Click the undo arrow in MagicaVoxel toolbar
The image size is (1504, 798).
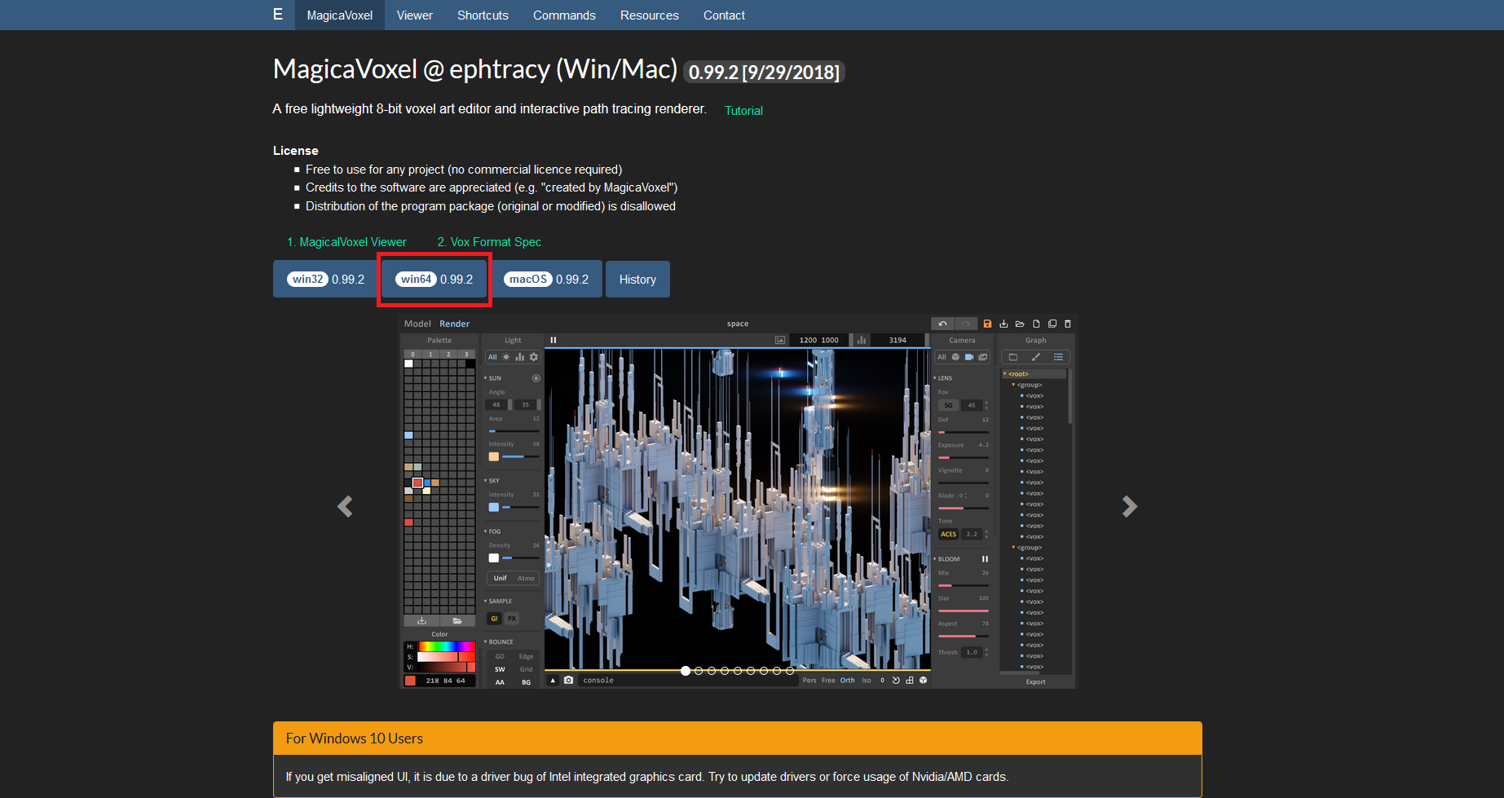[x=942, y=324]
